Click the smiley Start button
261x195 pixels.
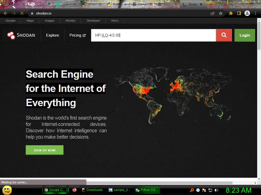click(x=7, y=190)
